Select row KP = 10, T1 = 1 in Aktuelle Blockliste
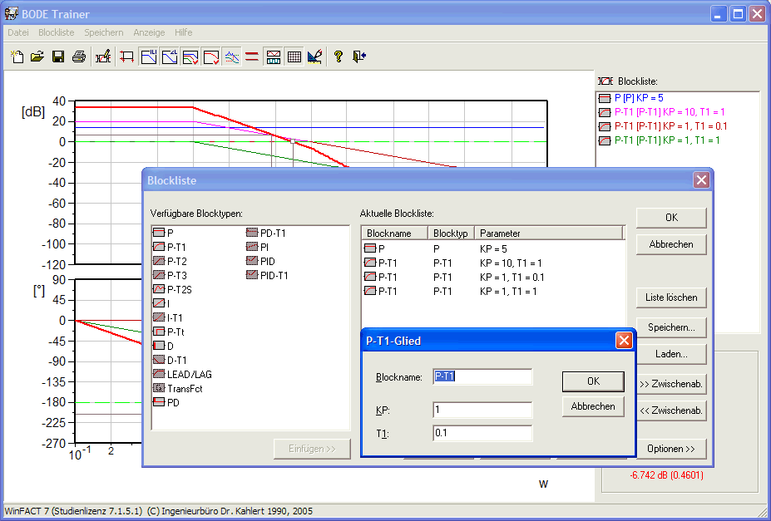Viewport: 771px width, 521px height. pos(492,263)
